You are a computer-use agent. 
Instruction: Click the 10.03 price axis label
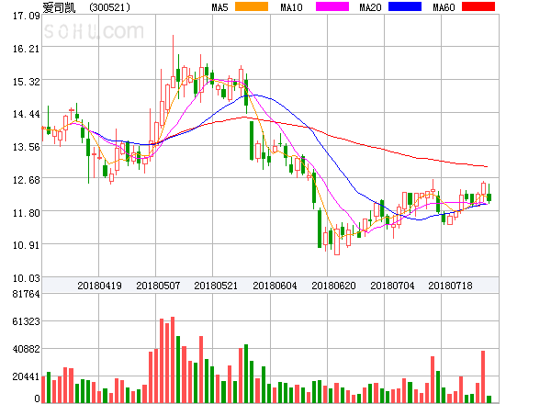27,278
